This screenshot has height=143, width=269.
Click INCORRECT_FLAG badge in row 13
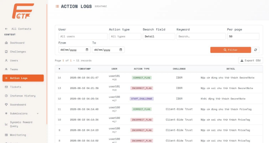pos(142,88)
